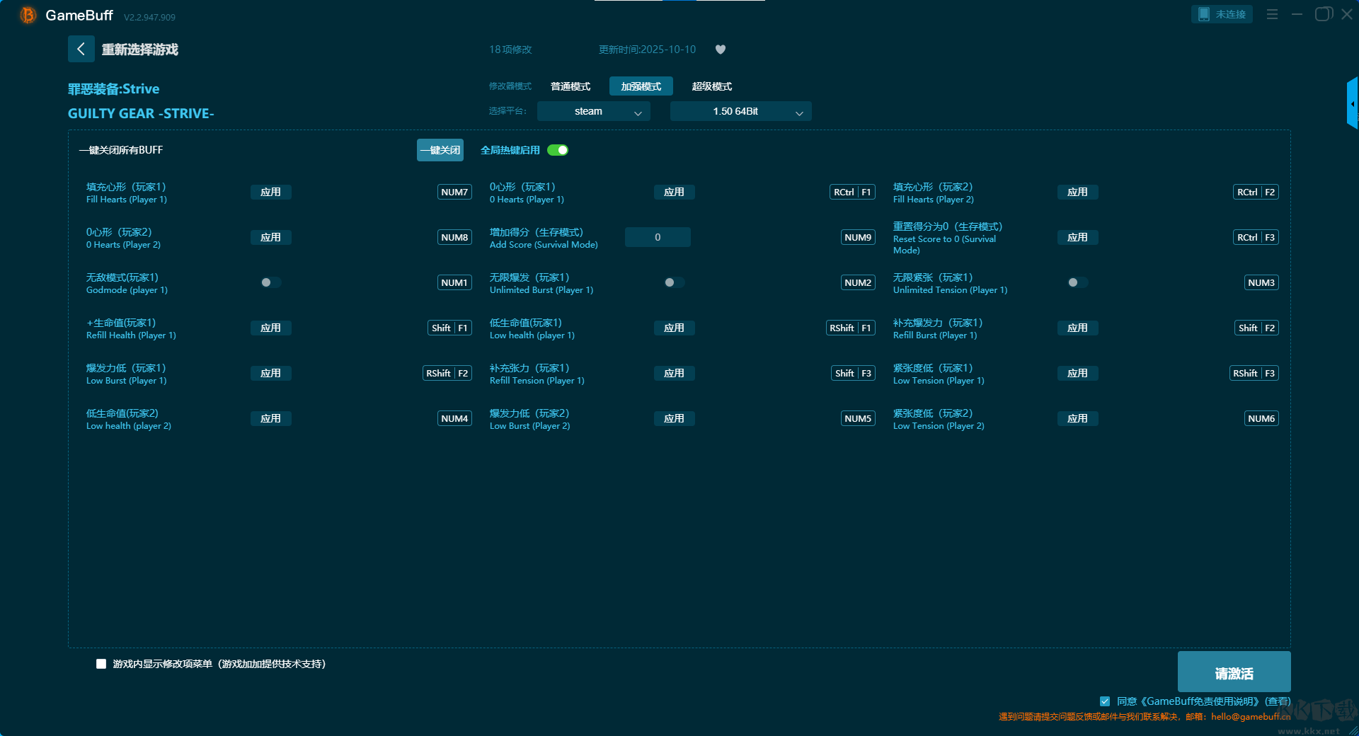Click the version number V2.2.947.909
This screenshot has width=1359, height=736.
(x=149, y=17)
